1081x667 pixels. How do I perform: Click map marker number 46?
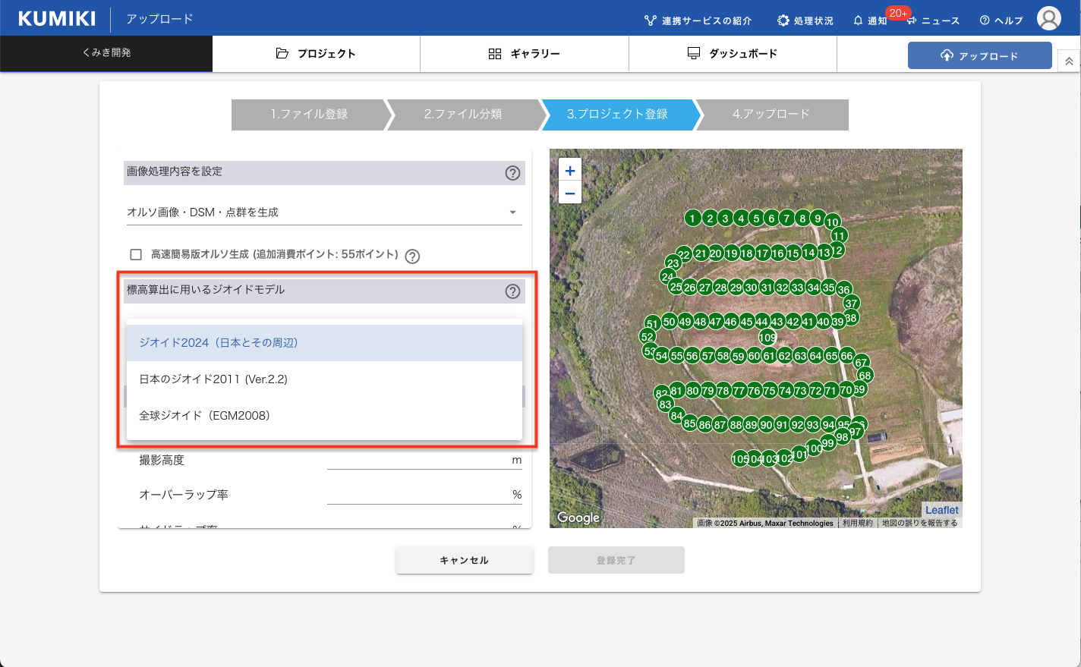(x=730, y=322)
